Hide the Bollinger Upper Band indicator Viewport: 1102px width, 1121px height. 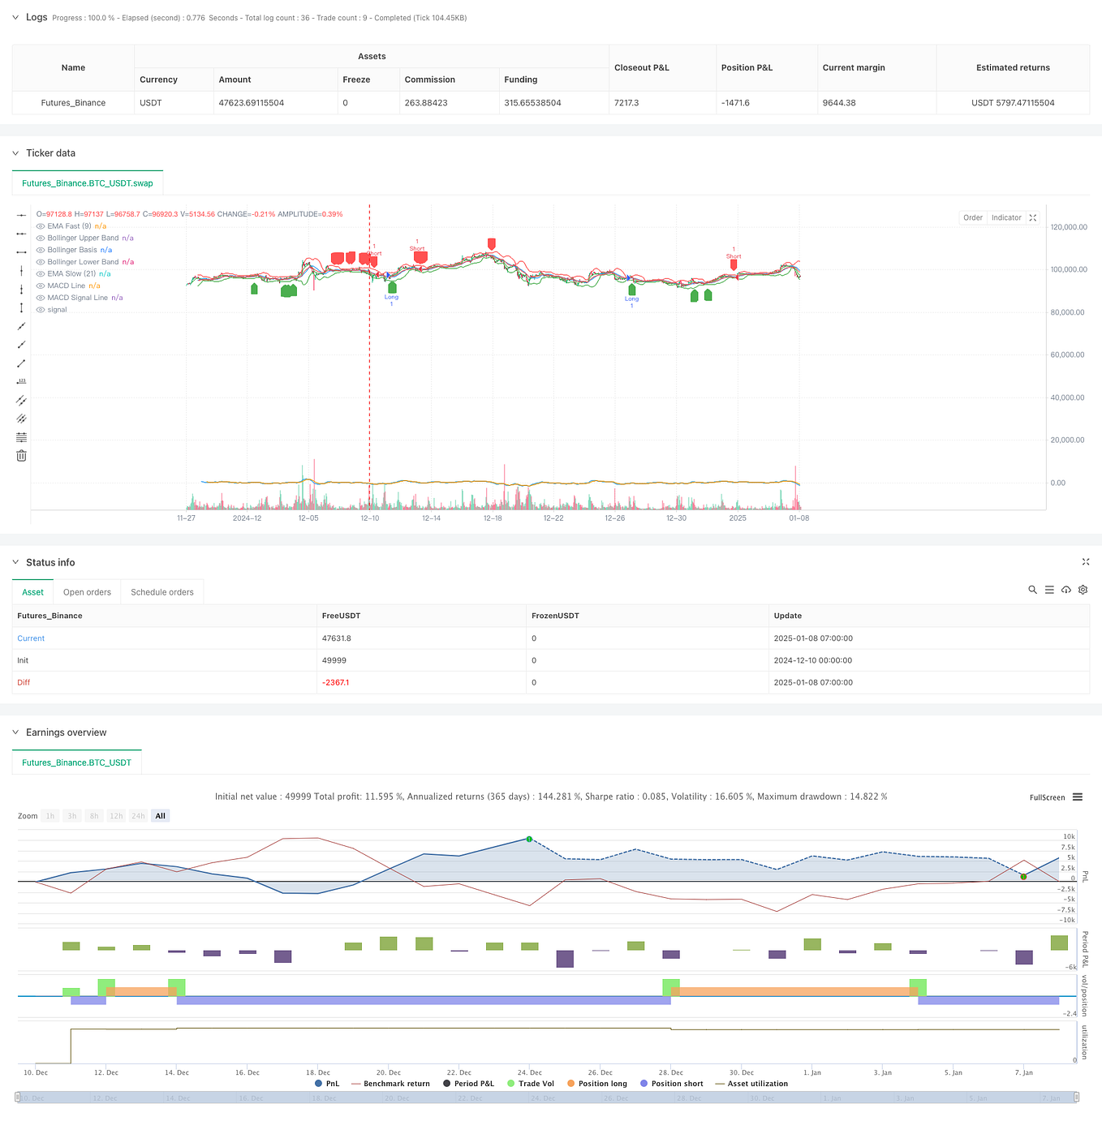click(x=39, y=238)
